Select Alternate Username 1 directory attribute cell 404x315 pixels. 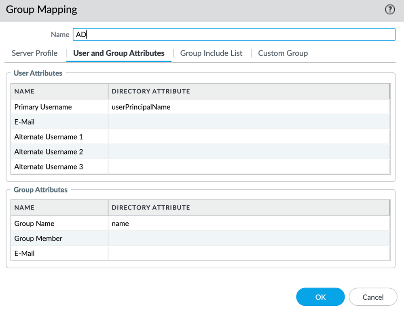pos(248,137)
